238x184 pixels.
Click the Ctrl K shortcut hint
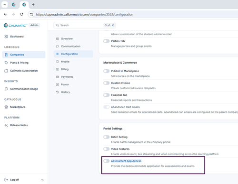[x=109, y=25]
